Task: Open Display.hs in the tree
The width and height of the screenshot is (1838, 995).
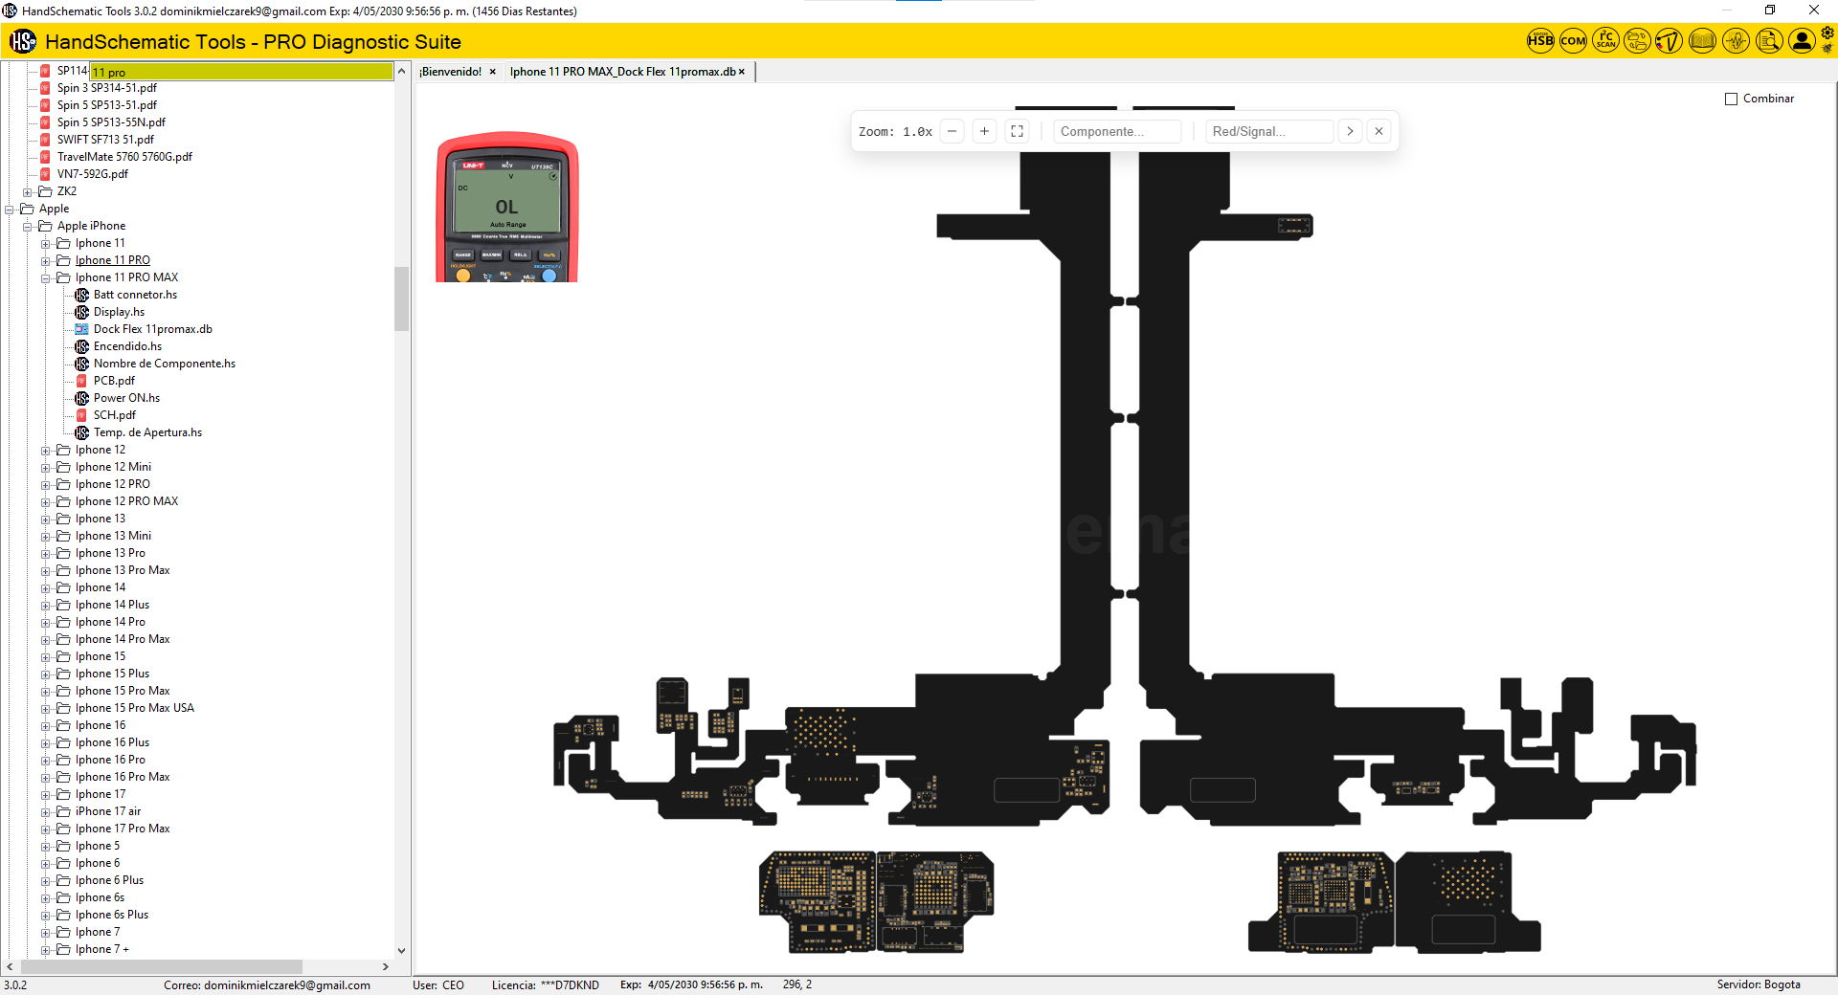Action: click(119, 312)
